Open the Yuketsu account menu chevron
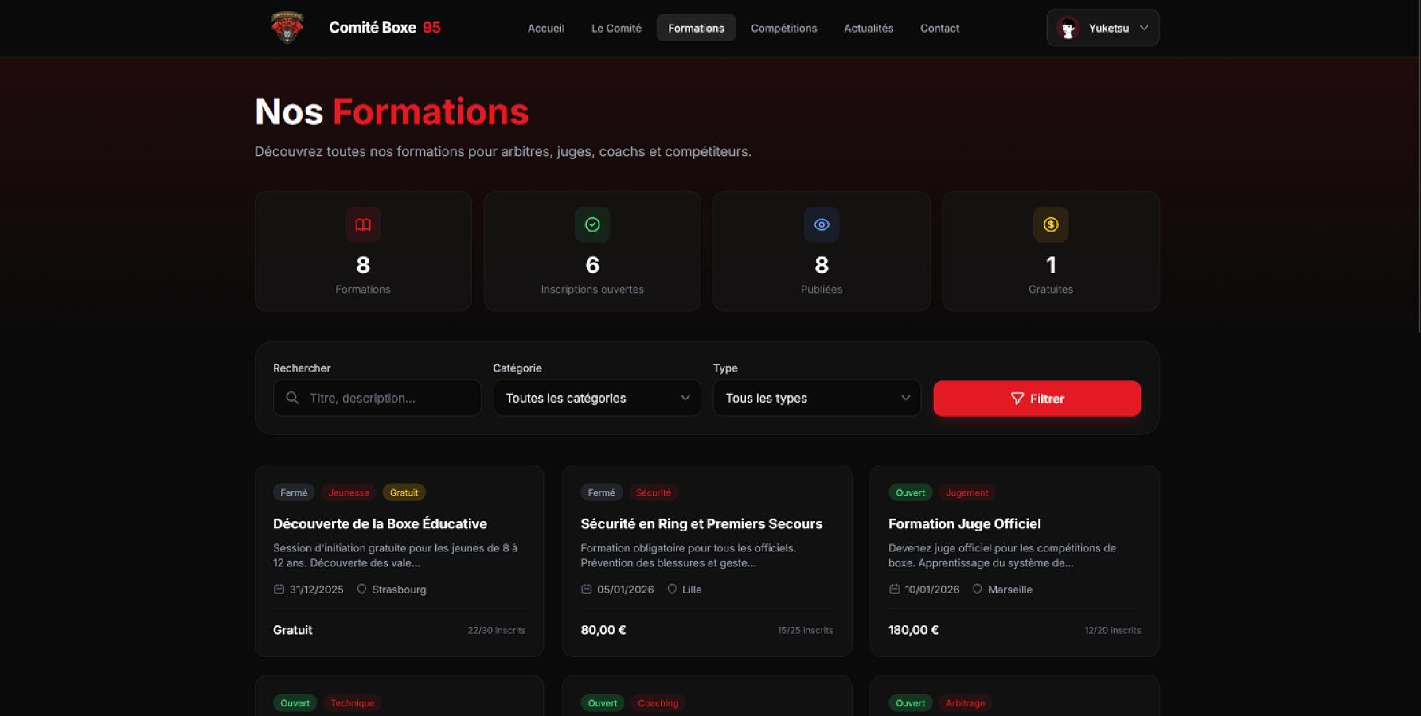The height and width of the screenshot is (716, 1421). [1144, 28]
